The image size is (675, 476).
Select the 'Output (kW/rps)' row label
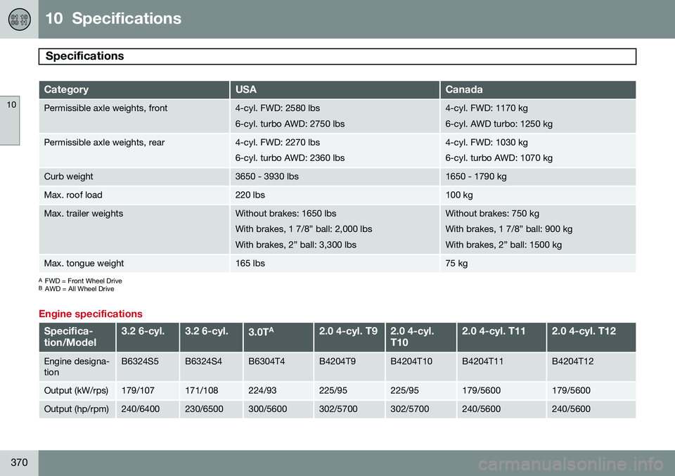pos(76,391)
